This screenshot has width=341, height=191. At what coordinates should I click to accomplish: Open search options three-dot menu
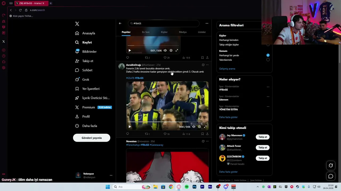[x=207, y=23]
